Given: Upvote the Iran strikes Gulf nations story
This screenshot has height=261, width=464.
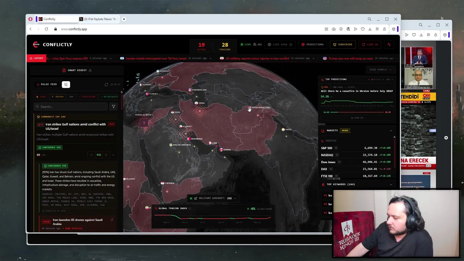Looking at the screenshot, I should [92, 155].
